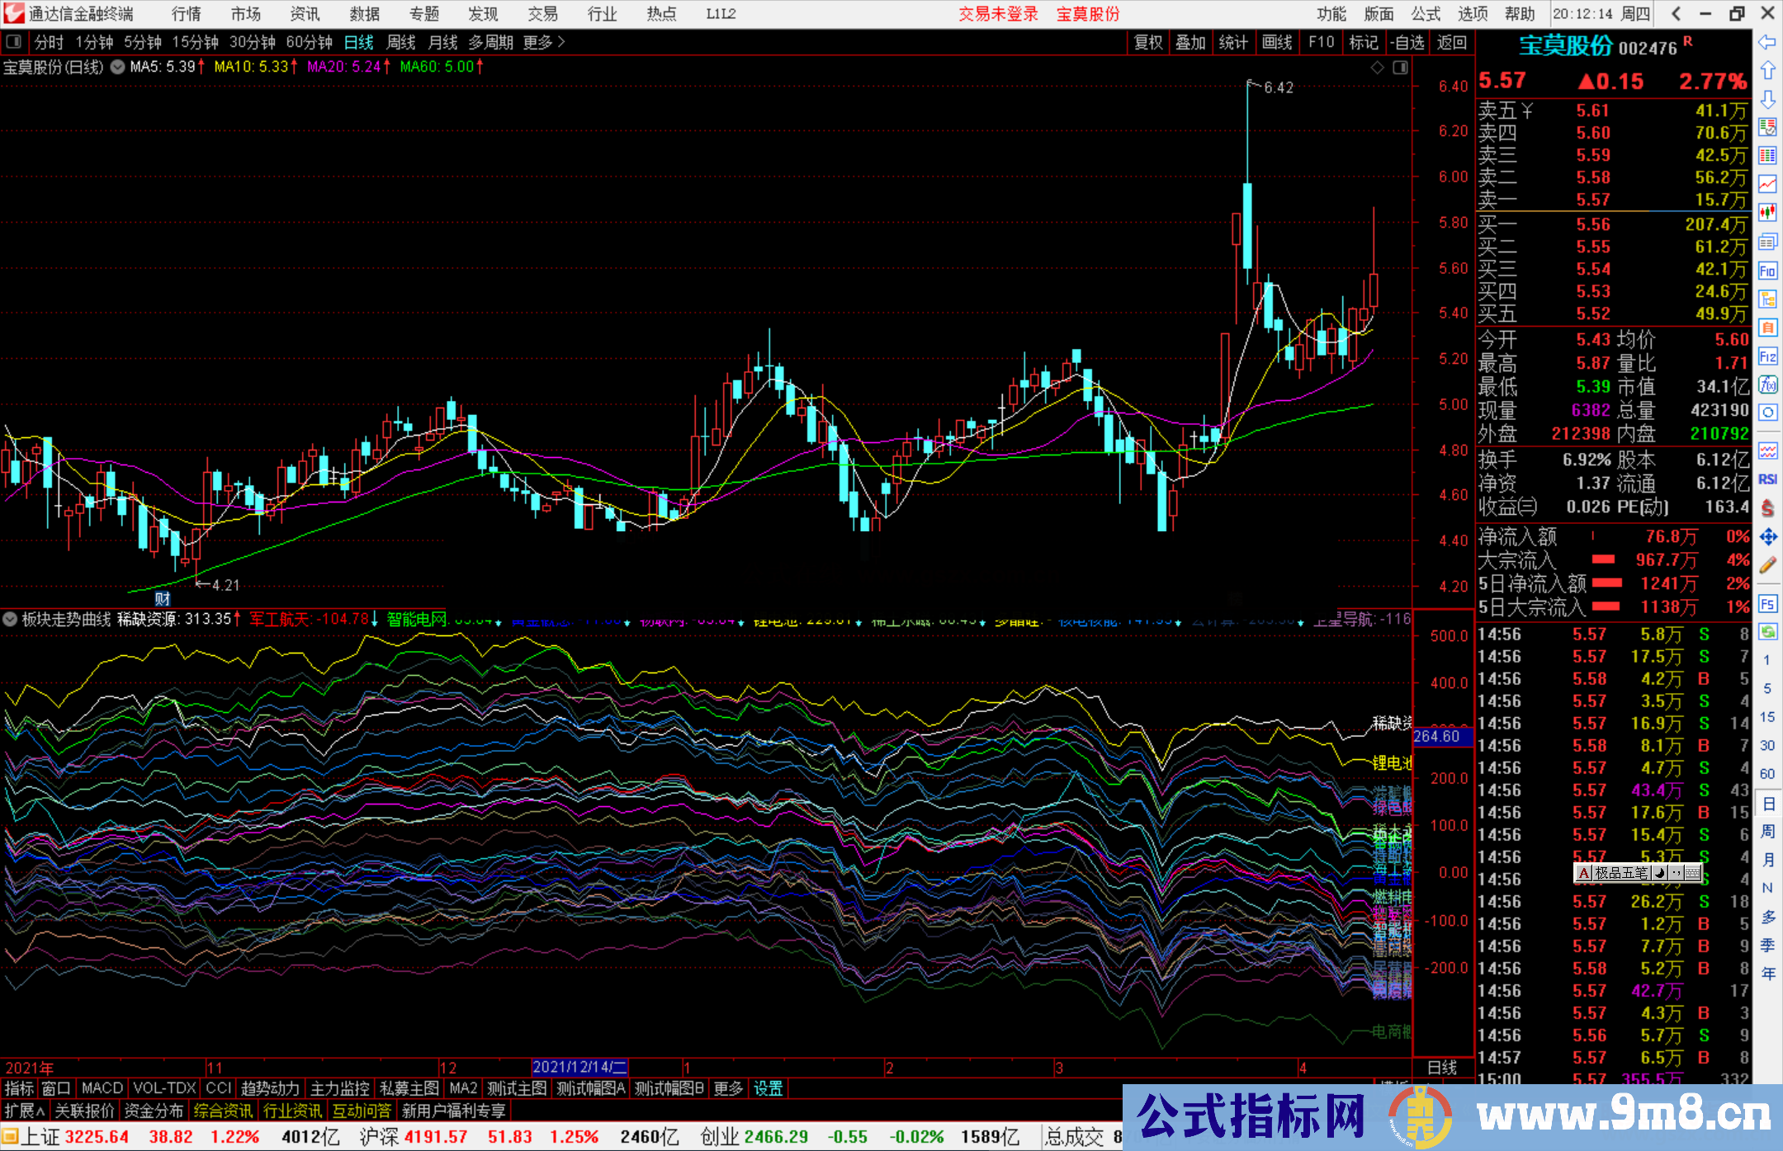Click the 设置 settings link
This screenshot has width=1783, height=1151.
tap(768, 1088)
